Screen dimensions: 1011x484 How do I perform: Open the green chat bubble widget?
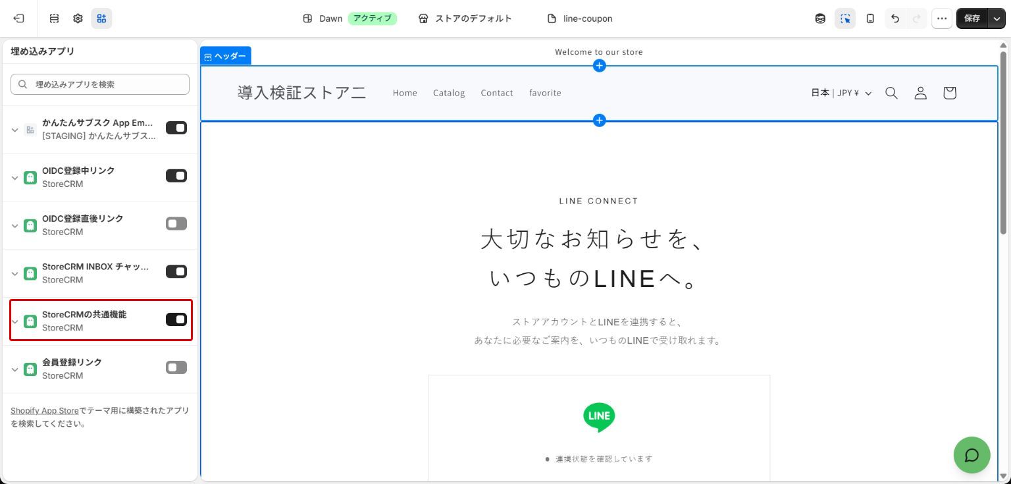(972, 455)
